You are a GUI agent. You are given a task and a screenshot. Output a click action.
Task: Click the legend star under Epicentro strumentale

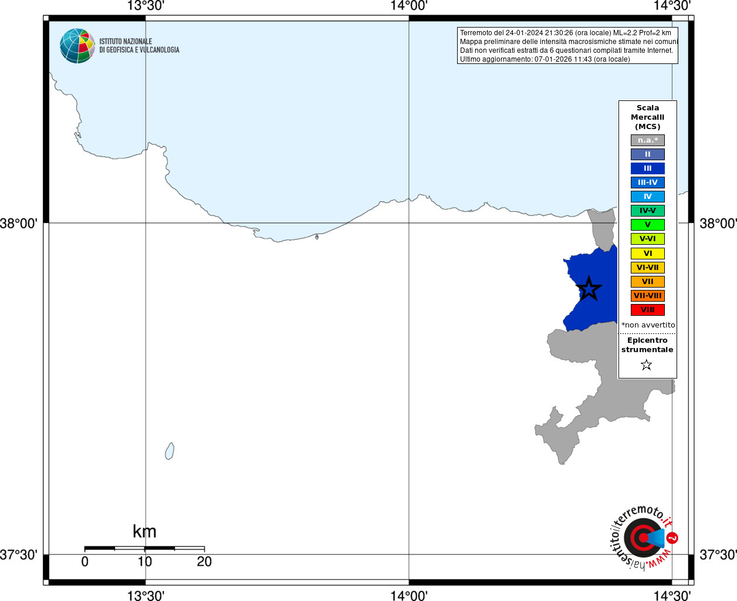coord(647,365)
